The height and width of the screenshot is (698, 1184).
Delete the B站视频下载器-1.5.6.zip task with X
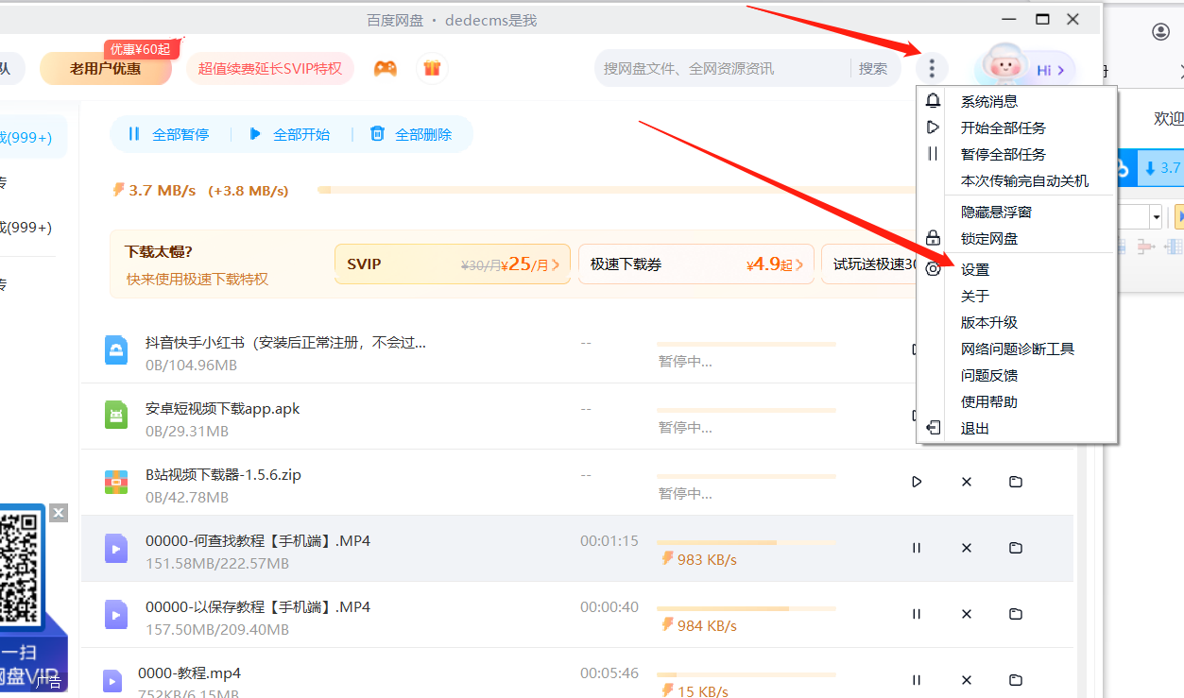coord(967,482)
